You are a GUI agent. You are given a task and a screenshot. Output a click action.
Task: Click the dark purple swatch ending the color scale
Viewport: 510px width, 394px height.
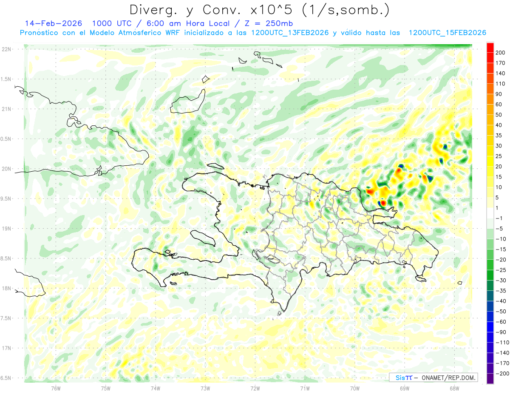pos(490,378)
